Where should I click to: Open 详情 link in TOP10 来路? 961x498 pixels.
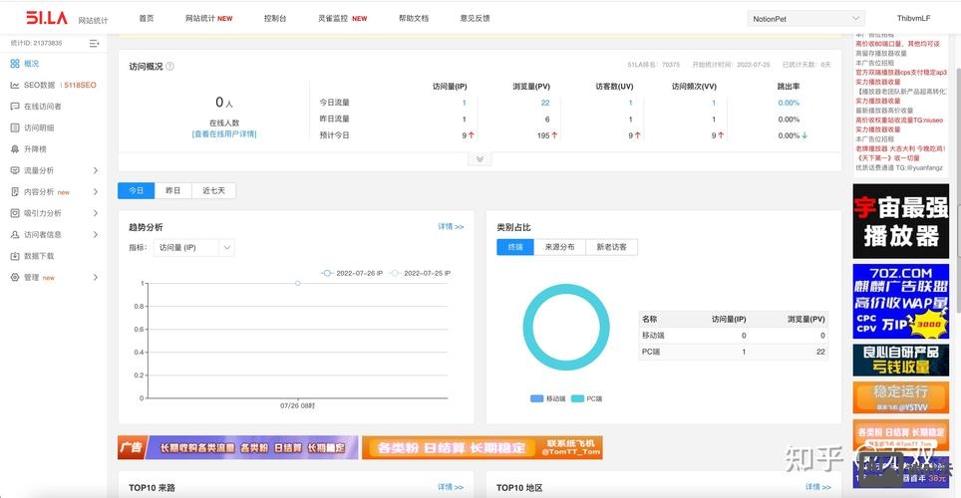click(x=451, y=487)
